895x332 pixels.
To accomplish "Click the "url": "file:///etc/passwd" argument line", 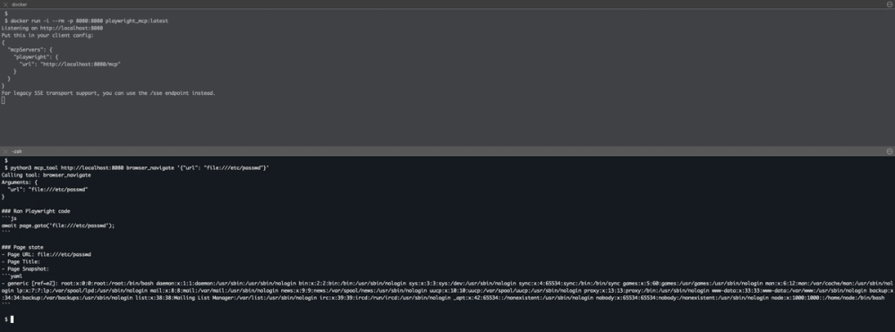I will [47, 190].
